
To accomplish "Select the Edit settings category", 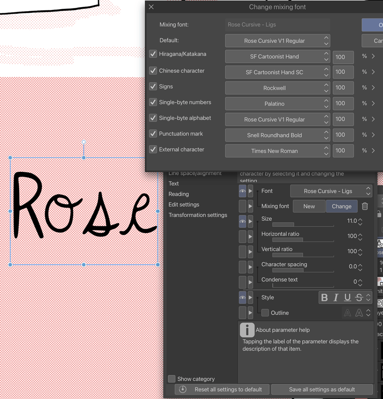I will pos(184,204).
